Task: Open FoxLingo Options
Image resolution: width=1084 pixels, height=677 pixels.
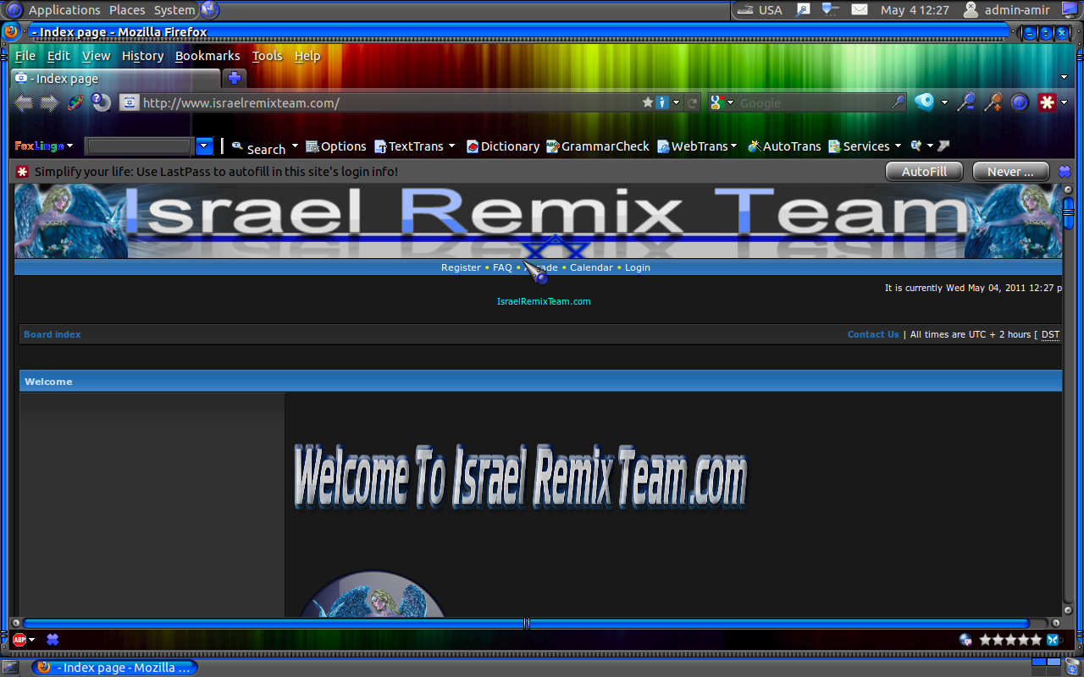Action: (336, 146)
